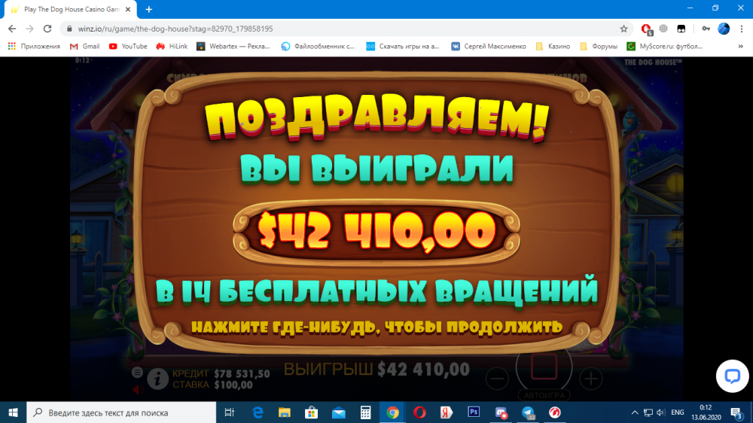Open Telegram from the taskbar
This screenshot has width=753, height=423.
pos(528,412)
